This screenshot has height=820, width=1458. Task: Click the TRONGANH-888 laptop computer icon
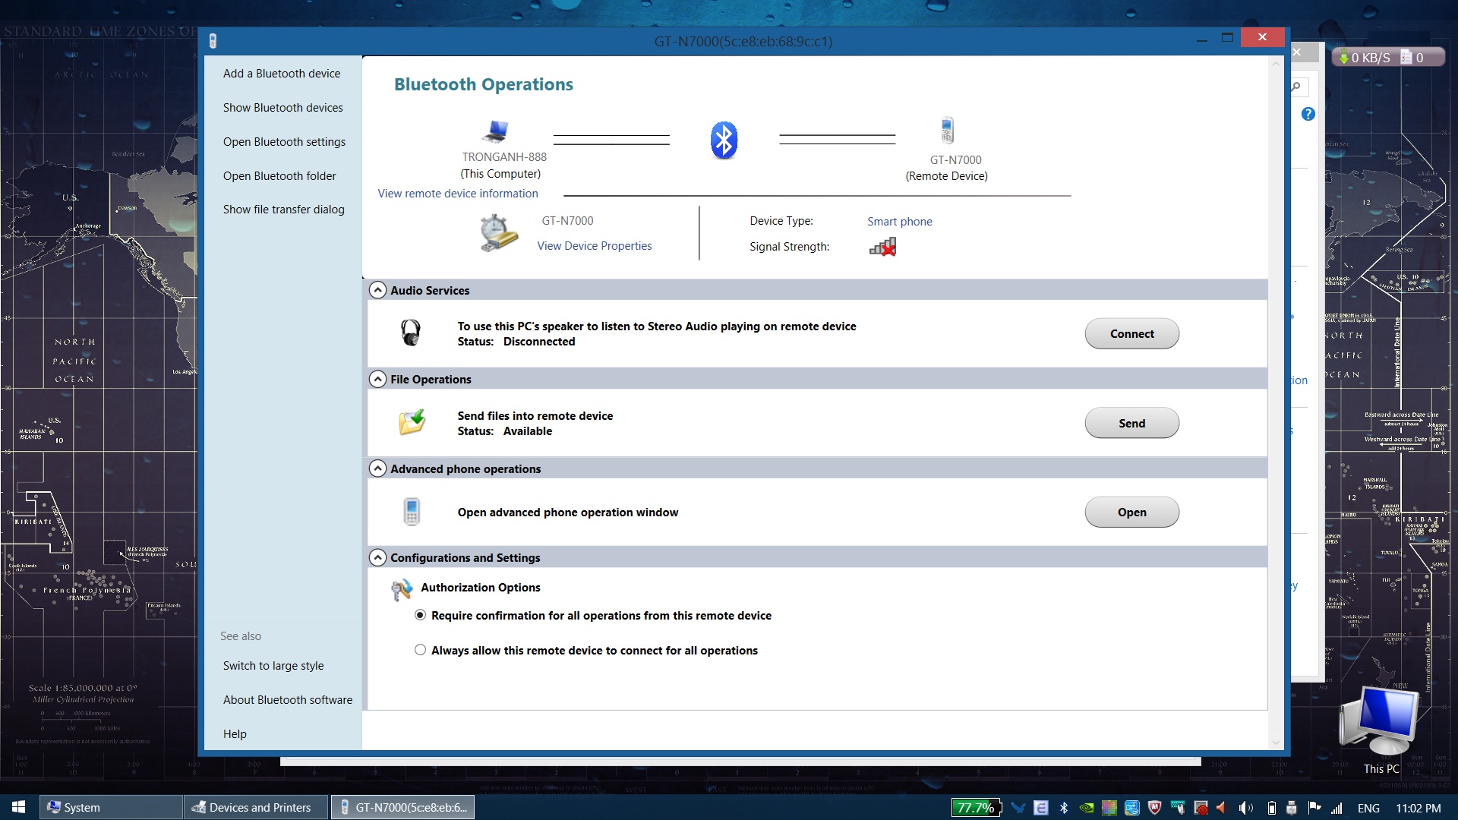496,132
